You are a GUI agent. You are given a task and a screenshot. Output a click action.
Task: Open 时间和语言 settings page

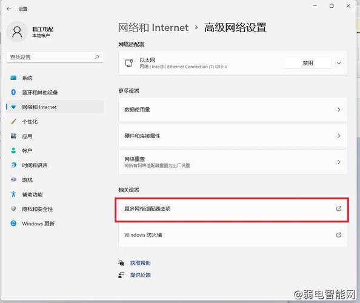55,165
